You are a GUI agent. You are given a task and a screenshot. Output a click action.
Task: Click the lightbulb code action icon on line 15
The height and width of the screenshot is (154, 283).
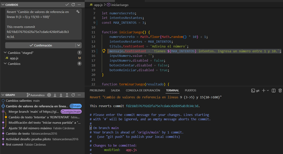pyautogui.click(x=104, y=51)
